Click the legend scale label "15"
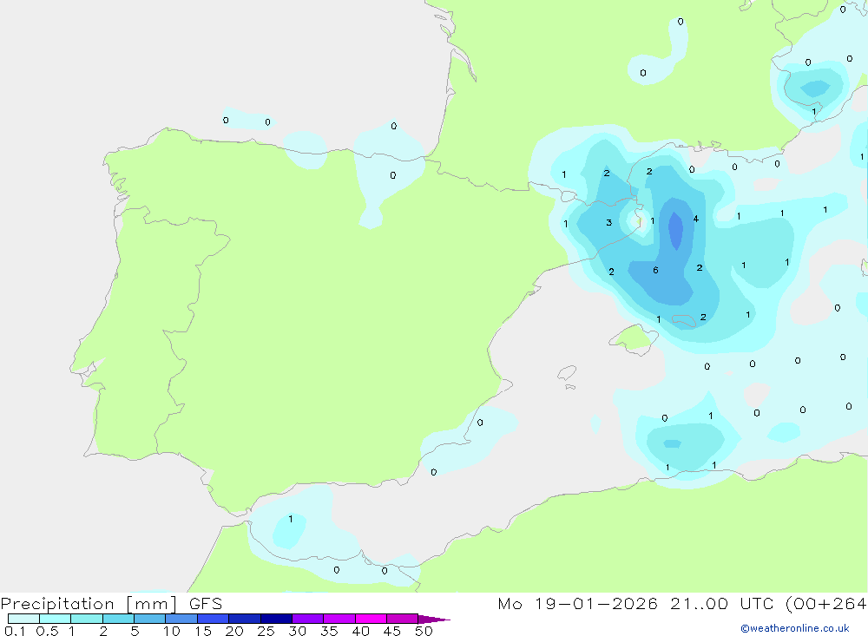This screenshot has width=868, height=636. point(203,631)
